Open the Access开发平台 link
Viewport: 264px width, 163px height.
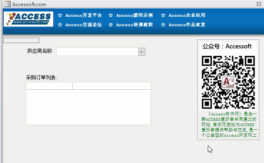pos(84,15)
